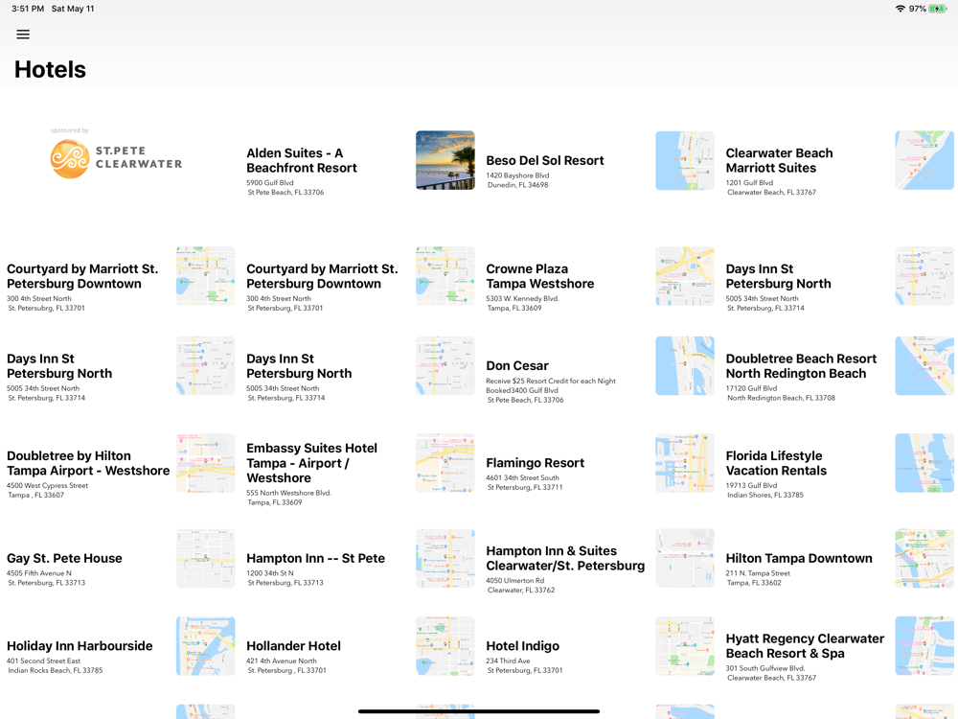Open Doubletree Beach Resort map thumbnail

tap(924, 365)
